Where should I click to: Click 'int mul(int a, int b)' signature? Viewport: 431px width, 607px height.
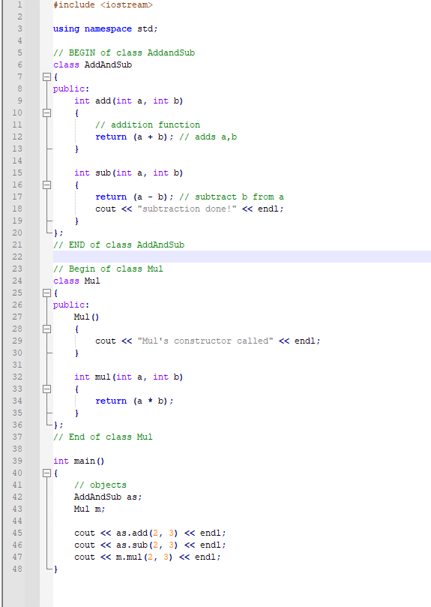pyautogui.click(x=128, y=377)
